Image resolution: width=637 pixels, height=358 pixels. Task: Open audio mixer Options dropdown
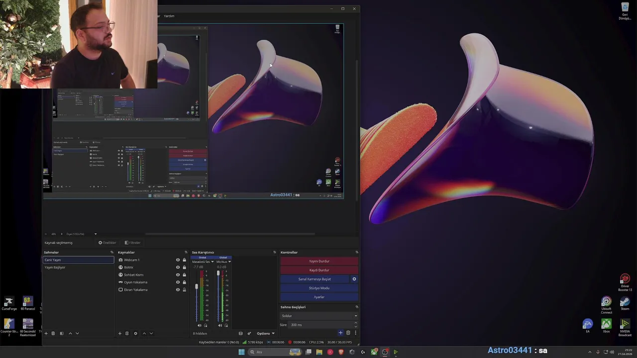tap(265, 333)
